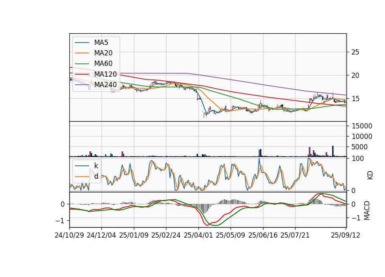Click the 25/07/21 date axis label
The image size is (385, 277).
(295, 235)
